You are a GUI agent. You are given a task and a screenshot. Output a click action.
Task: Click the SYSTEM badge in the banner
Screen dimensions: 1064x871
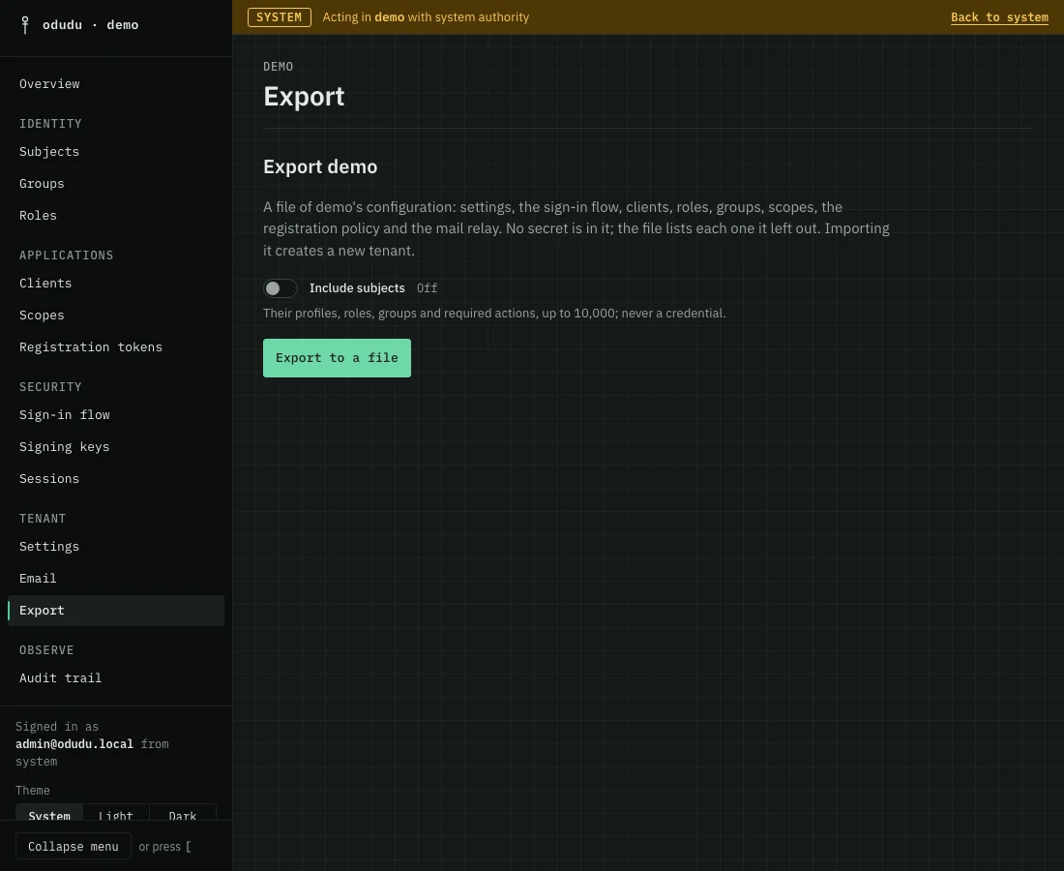pyautogui.click(x=279, y=17)
